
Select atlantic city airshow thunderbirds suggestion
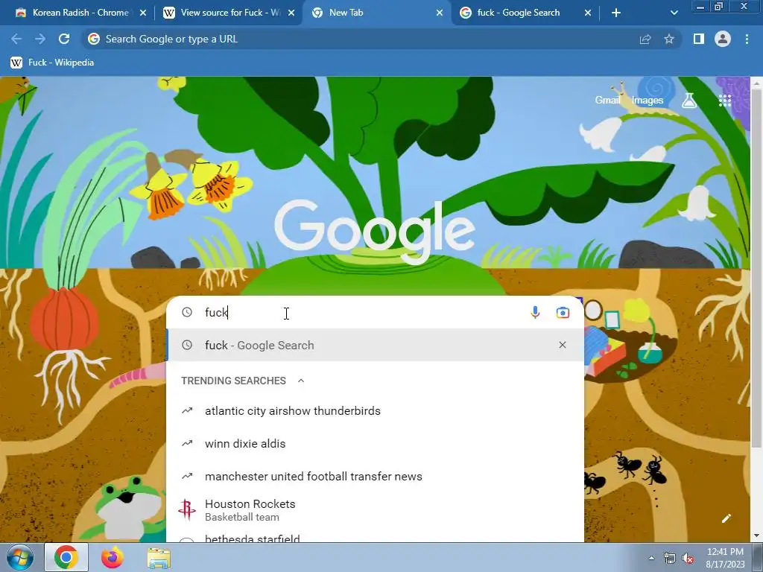[375, 411]
